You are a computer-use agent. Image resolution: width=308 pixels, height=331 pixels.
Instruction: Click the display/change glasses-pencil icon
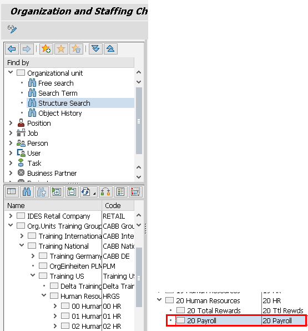tap(12, 29)
